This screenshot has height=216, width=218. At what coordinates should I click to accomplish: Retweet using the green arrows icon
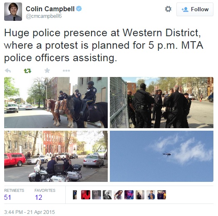[x=27, y=71]
